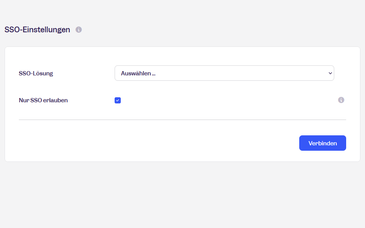Click the info icon beside SSO-Einstellungen heading
365x228 pixels.
pos(79,30)
